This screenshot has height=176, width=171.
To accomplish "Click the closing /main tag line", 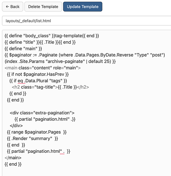I will (x=13, y=158).
